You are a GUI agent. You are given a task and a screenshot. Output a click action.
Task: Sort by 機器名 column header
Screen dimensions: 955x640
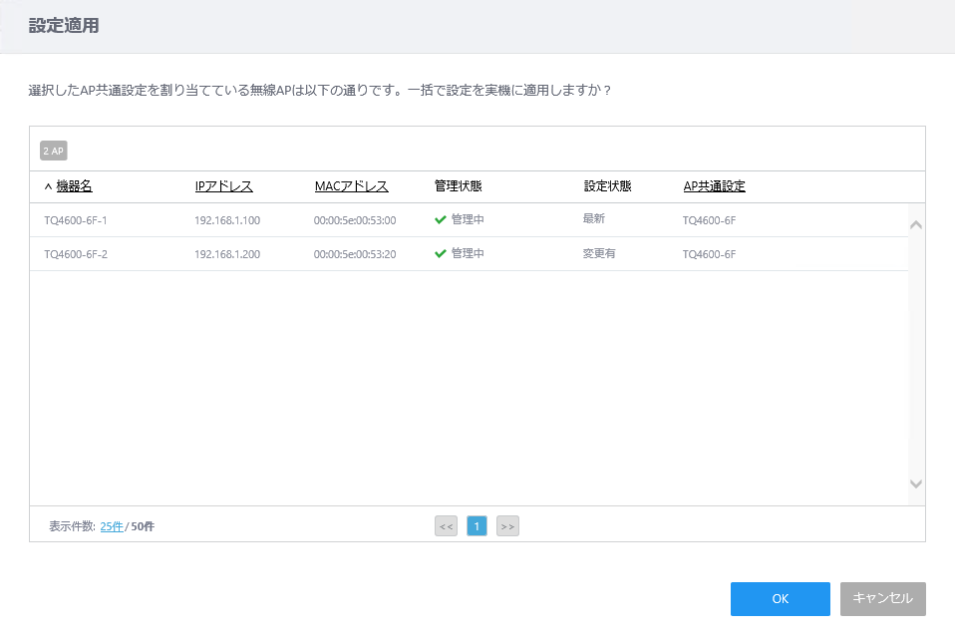coord(75,186)
